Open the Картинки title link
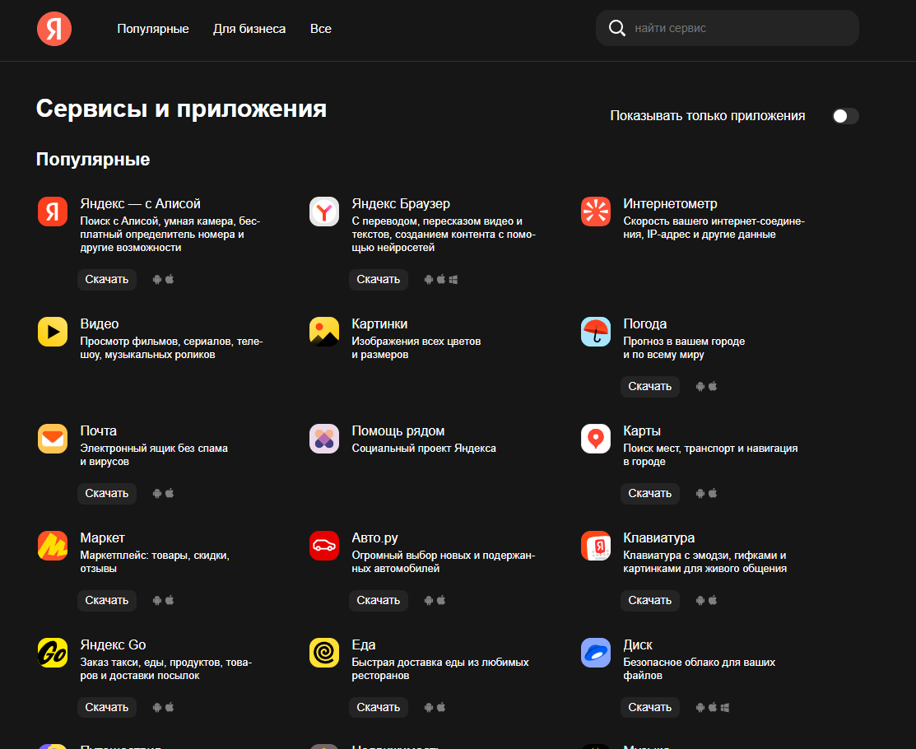The height and width of the screenshot is (749, 916). [379, 324]
